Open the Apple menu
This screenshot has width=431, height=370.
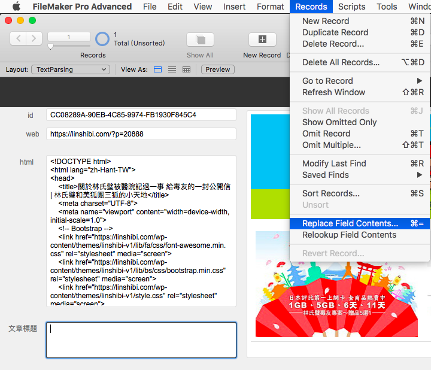pyautogui.click(x=16, y=7)
